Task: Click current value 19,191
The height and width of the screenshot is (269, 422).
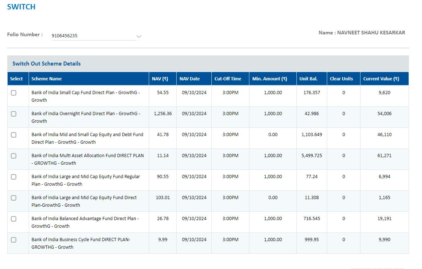Action: coord(384,218)
